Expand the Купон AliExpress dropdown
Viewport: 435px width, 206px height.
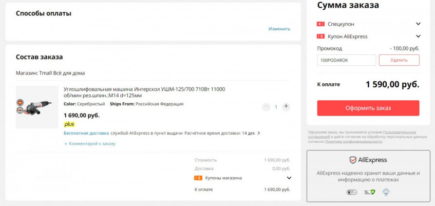click(418, 36)
